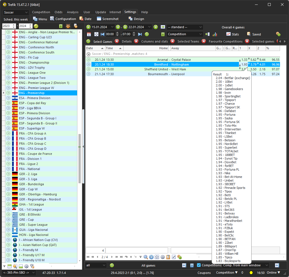Open the Design settings icon
Image resolution: width=289 pixels, height=277 pixels.
click(x=131, y=19)
